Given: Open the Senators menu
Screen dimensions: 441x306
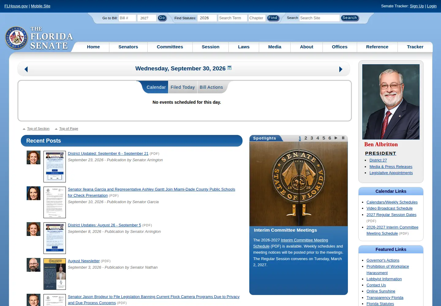Looking at the screenshot, I should coord(128,47).
